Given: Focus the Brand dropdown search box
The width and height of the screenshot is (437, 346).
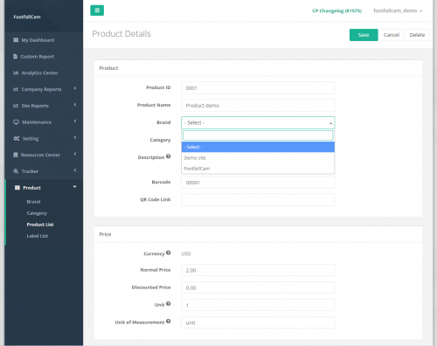Looking at the screenshot, I should (258, 135).
